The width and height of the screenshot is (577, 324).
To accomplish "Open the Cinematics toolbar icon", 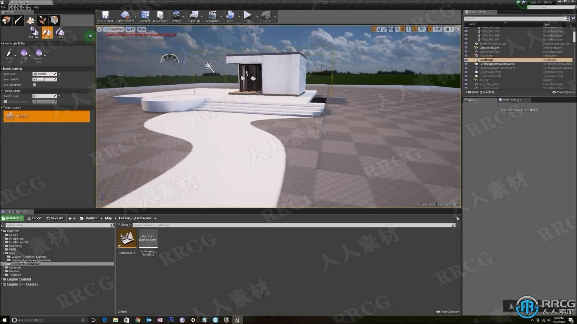I will (212, 16).
